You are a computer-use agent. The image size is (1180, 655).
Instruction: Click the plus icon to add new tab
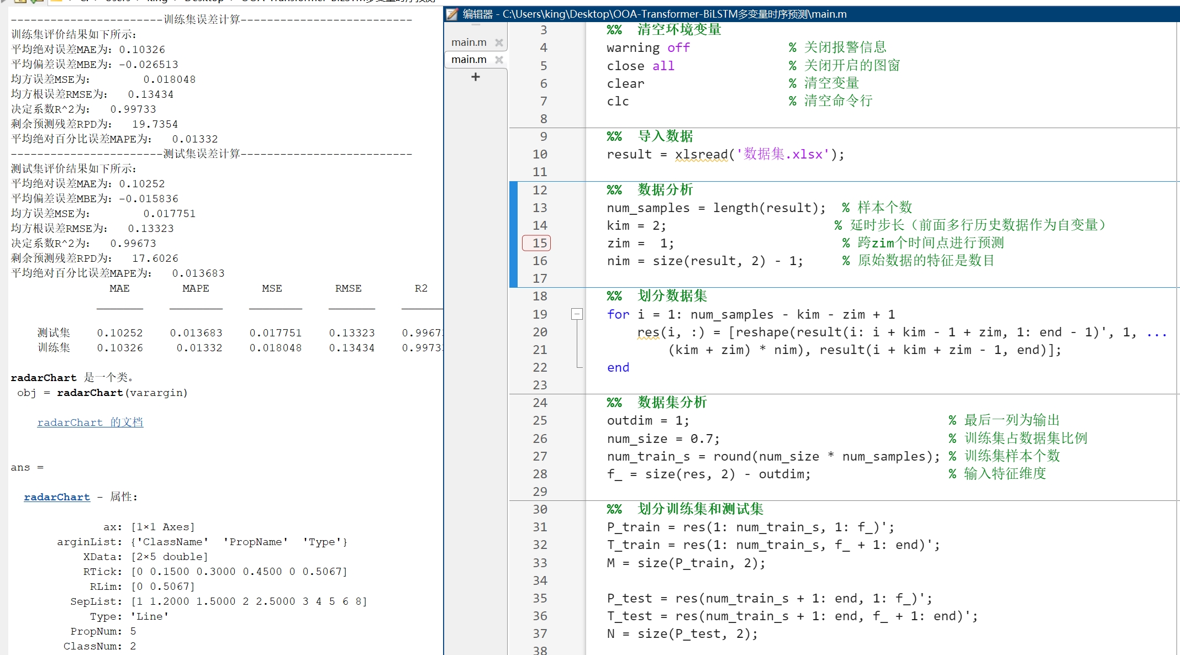coord(476,77)
